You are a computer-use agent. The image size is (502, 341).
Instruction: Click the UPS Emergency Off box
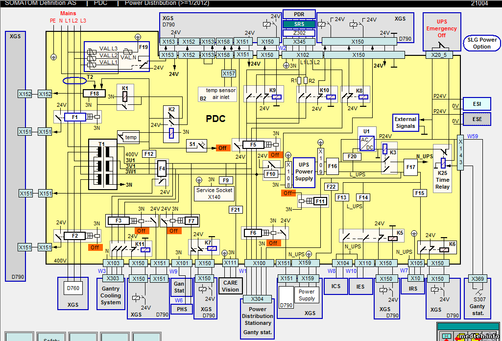[x=442, y=31]
